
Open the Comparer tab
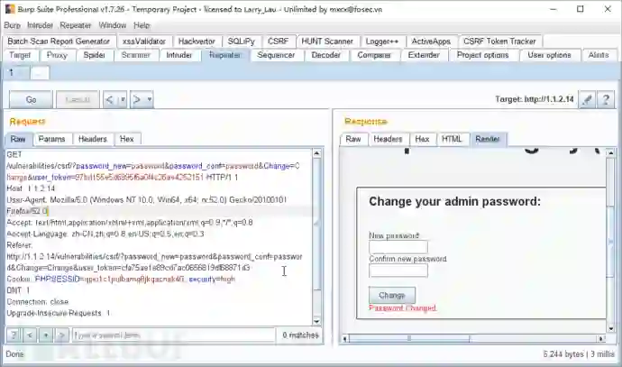[374, 55]
